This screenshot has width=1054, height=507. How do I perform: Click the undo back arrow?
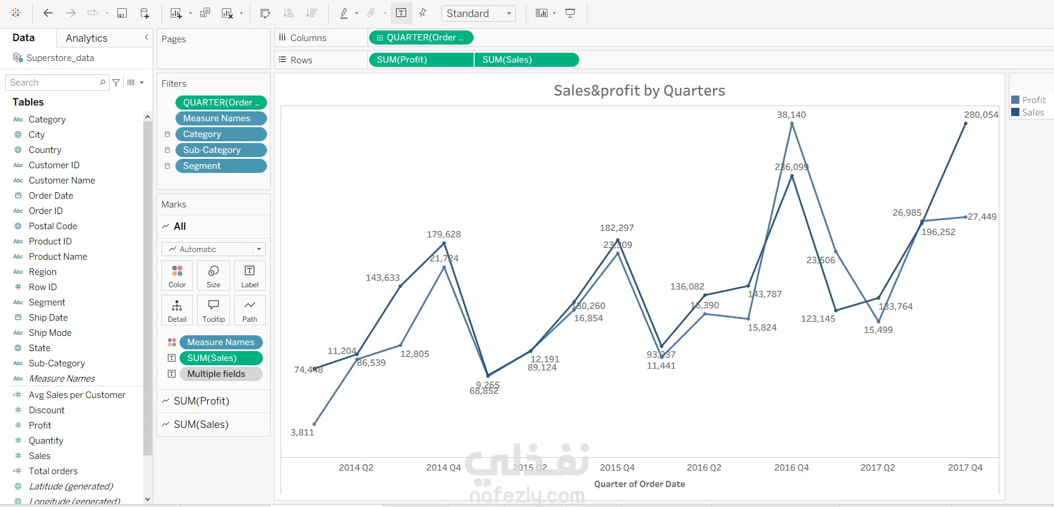coord(48,13)
